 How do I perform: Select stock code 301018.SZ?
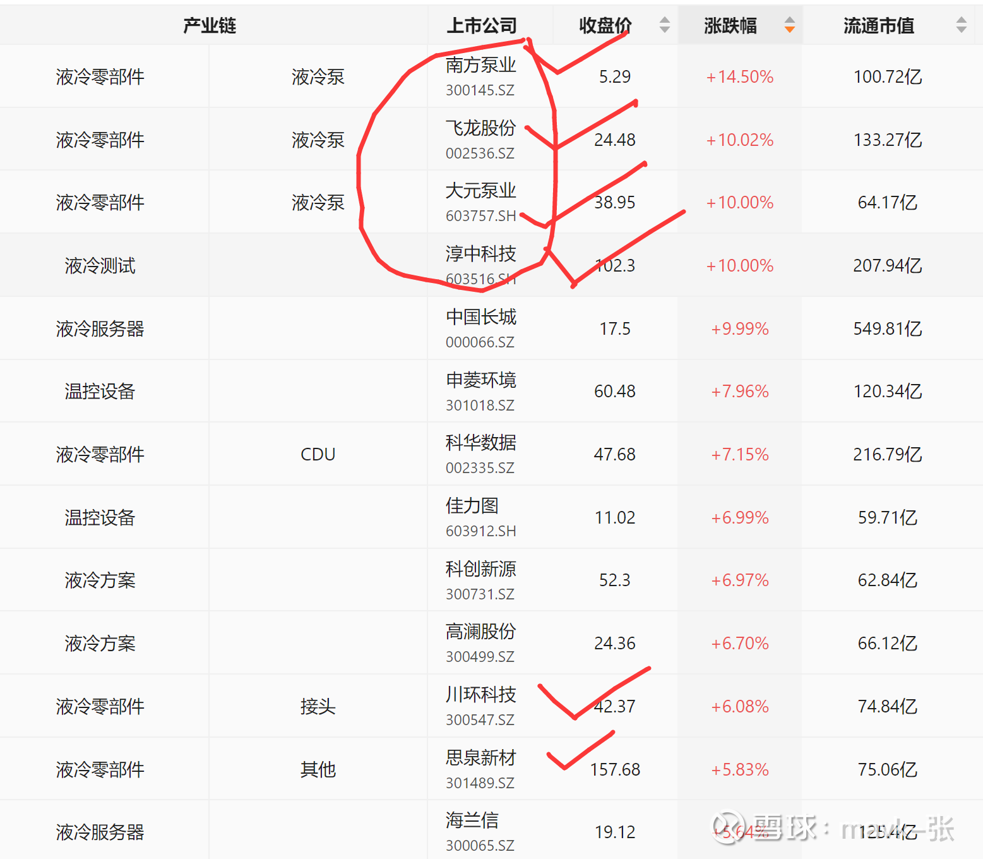tap(480, 405)
